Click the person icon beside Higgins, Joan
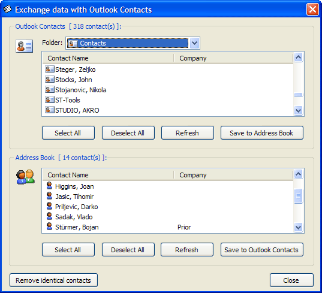 click(49, 186)
